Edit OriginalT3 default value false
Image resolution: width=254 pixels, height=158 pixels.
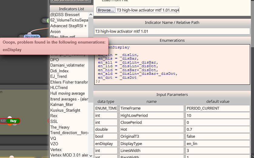(218, 136)
